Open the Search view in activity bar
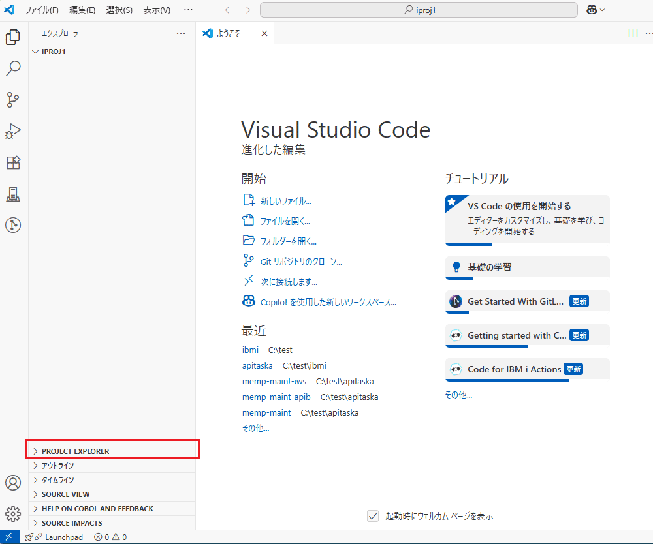Image resolution: width=653 pixels, height=544 pixels. pyautogui.click(x=13, y=68)
